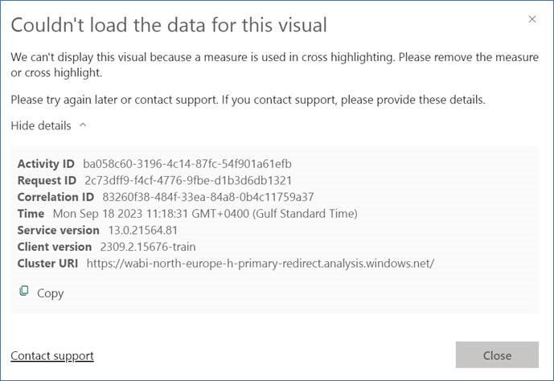Click the bold Correlation ID label

[x=55, y=197]
